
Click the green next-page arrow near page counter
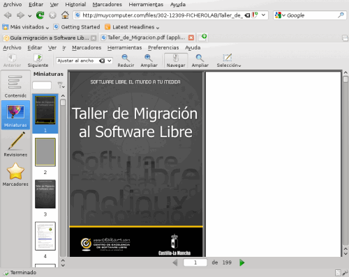[x=242, y=262]
